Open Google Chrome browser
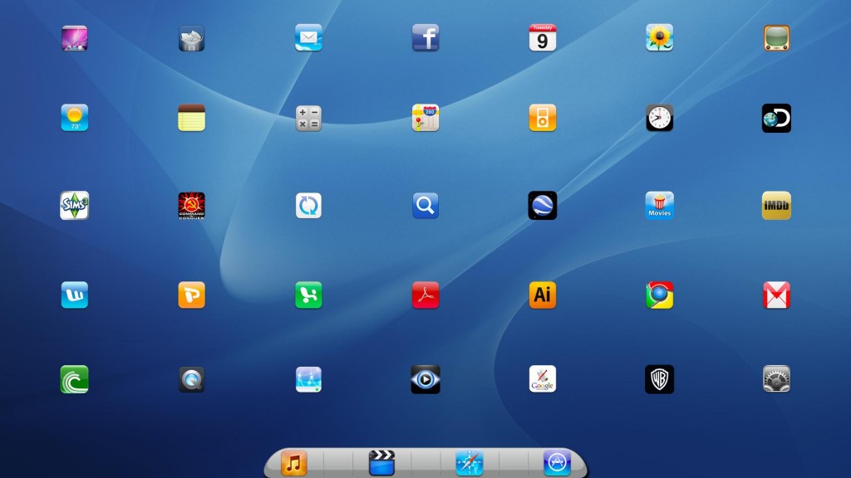Screen dimensions: 851x478 (x=659, y=295)
